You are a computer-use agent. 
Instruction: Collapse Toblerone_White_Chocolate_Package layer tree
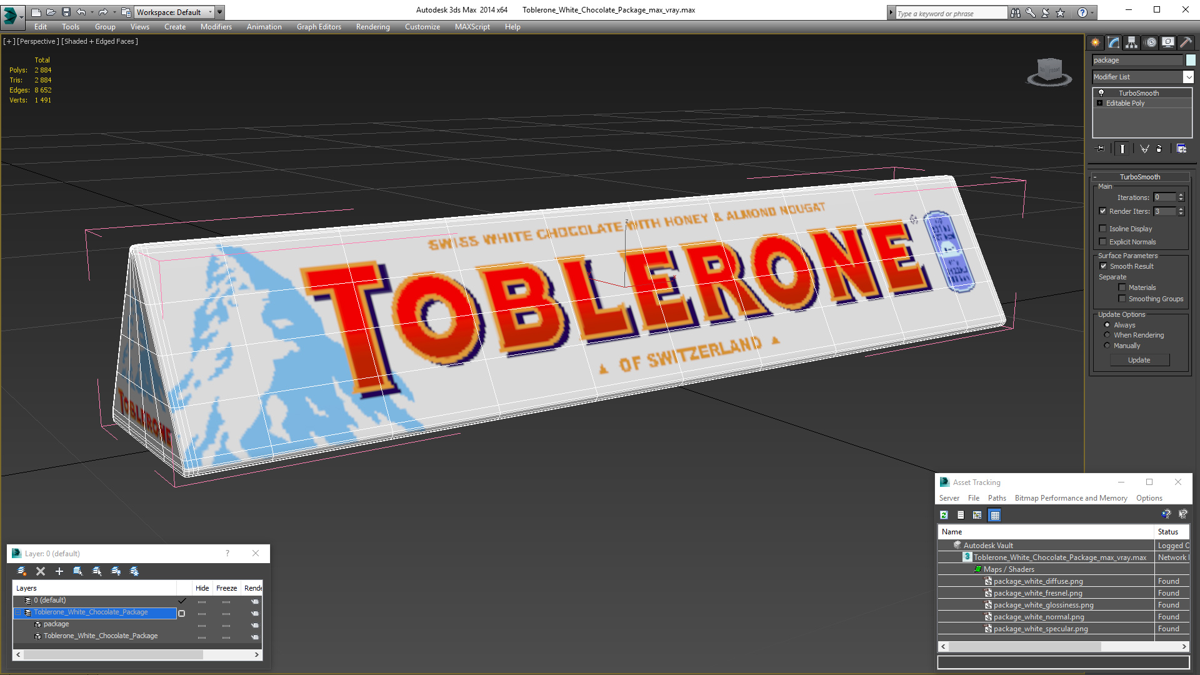[x=19, y=612]
